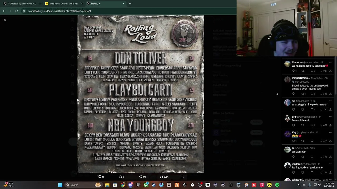This screenshot has width=337, height=189.
Task: Open more options on Key's comment
Action: 330,133
